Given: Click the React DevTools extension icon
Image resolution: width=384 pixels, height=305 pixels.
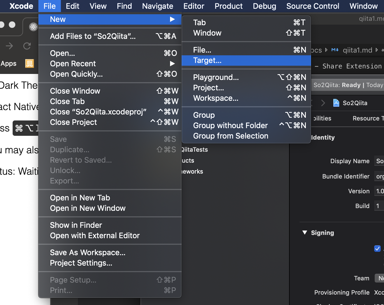Looking at the screenshot, I should (x=33, y=27).
